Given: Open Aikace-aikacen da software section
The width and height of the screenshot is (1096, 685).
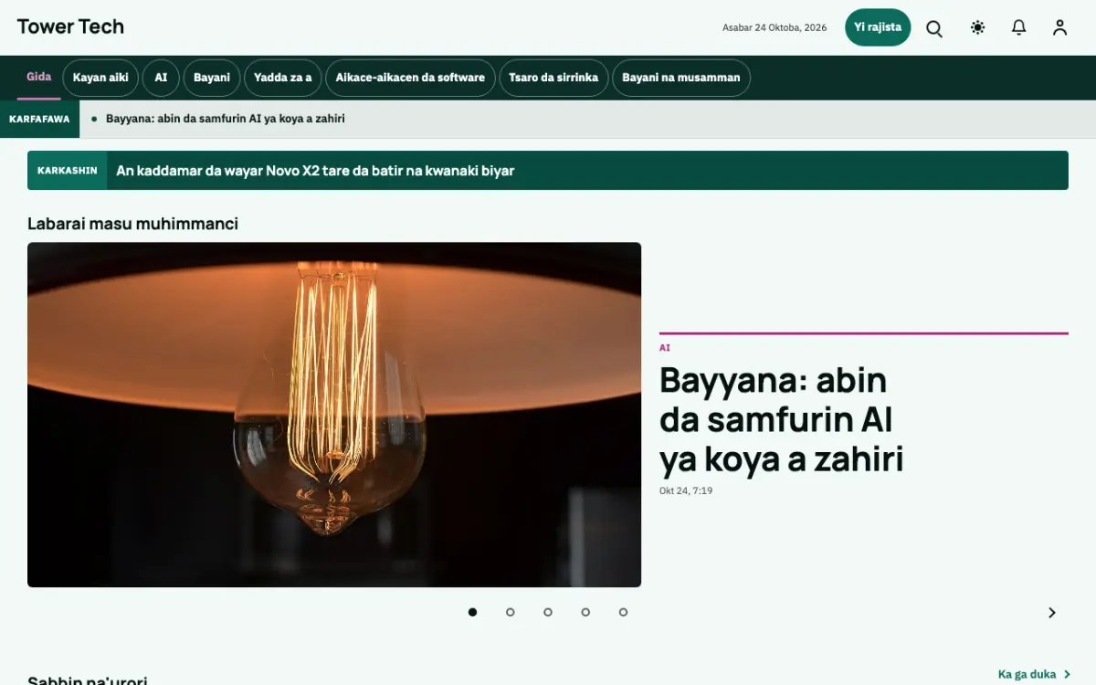Looking at the screenshot, I should pyautogui.click(x=410, y=78).
